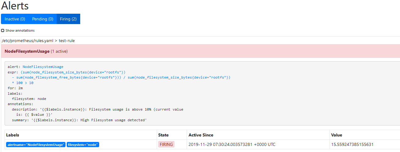The height and width of the screenshot is (152, 400).
Task: Select the Active Since column header
Action: (201, 135)
